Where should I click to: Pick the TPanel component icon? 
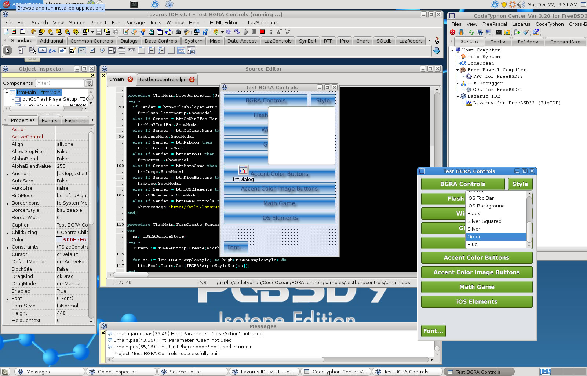click(x=171, y=50)
